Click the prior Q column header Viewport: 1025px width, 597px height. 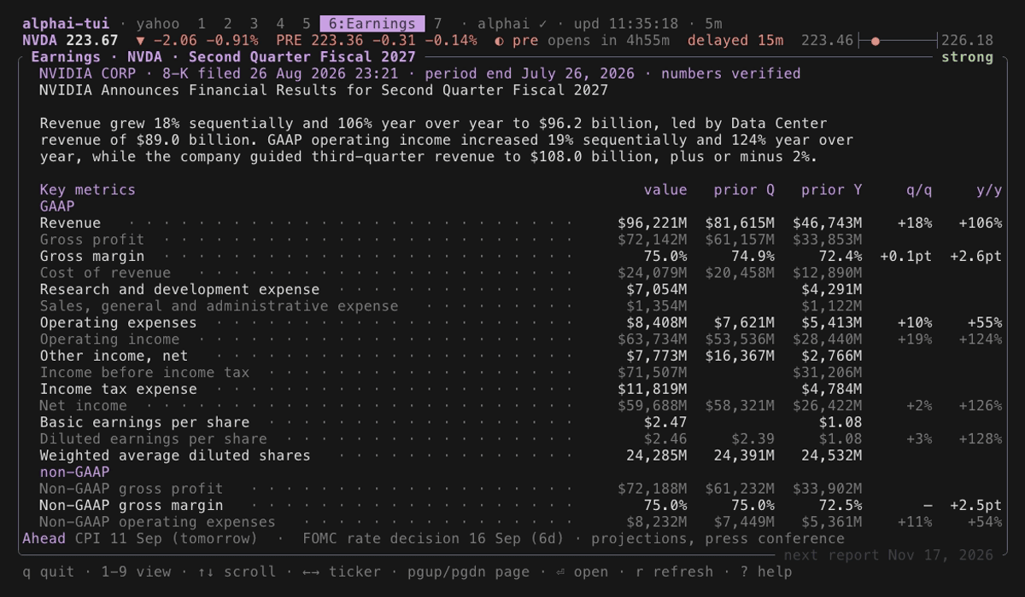pos(744,190)
